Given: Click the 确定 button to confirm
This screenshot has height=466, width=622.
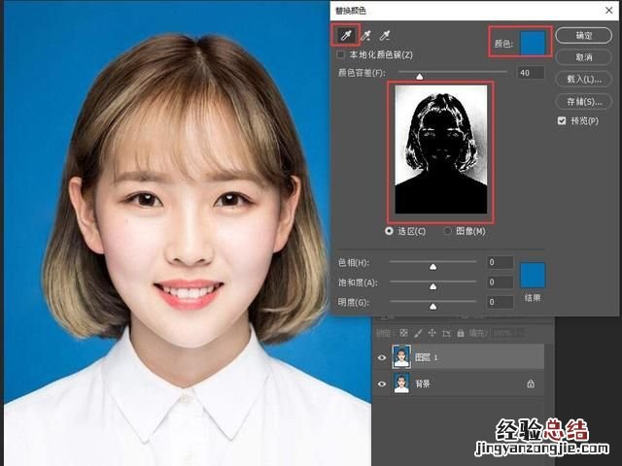Looking at the screenshot, I should (583, 35).
